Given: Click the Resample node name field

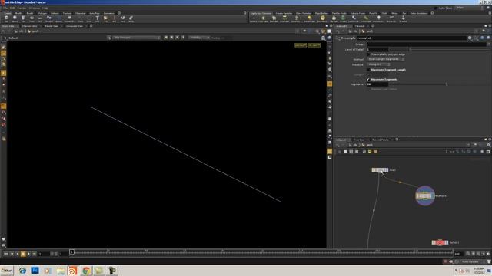Looking at the screenshot, I should pos(411,38).
